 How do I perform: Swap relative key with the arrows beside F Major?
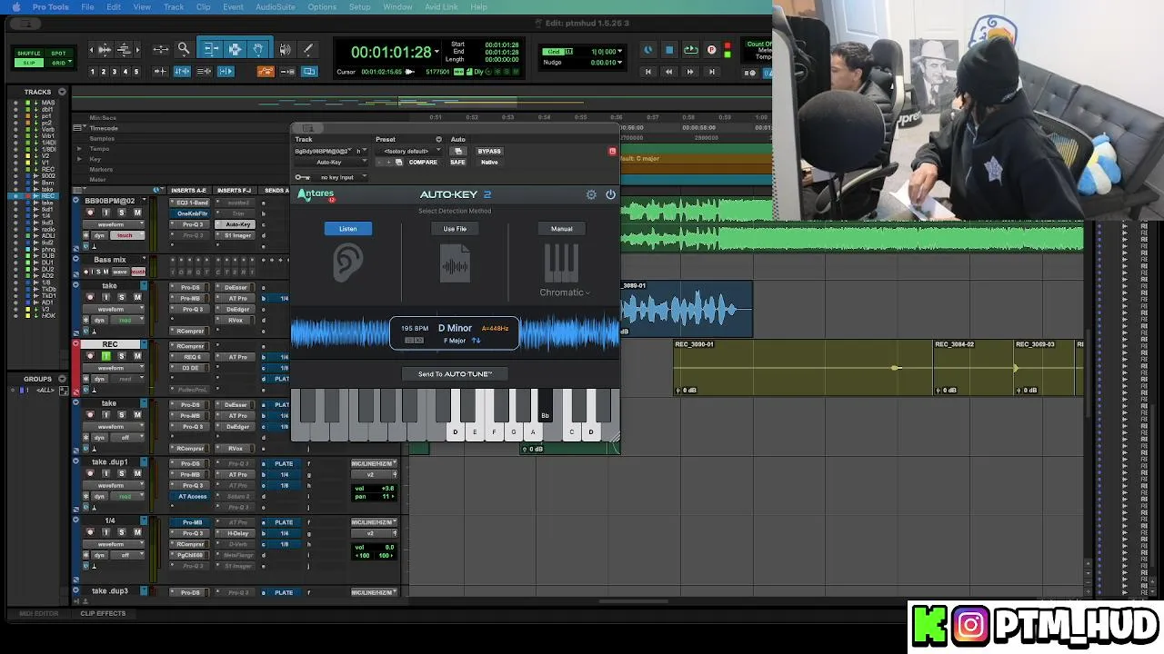(476, 341)
